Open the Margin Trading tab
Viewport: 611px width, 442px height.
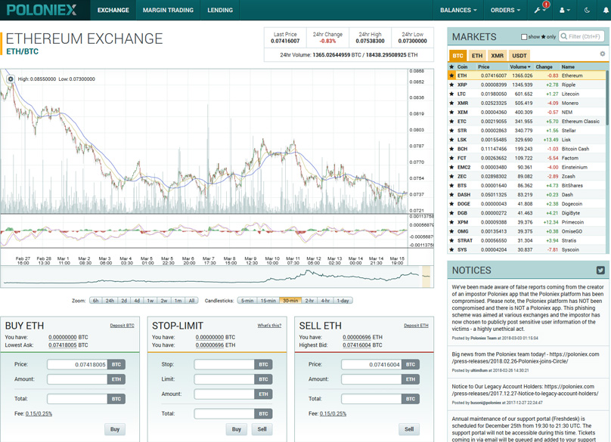168,10
